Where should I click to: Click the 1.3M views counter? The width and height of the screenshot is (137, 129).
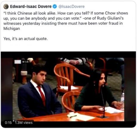(24, 123)
